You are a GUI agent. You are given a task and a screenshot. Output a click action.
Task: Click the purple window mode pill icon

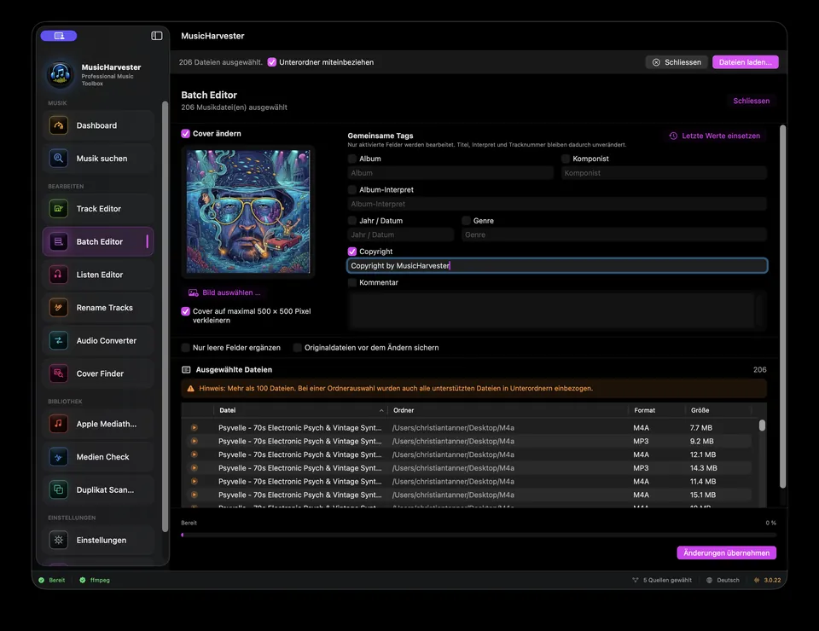[x=59, y=36]
